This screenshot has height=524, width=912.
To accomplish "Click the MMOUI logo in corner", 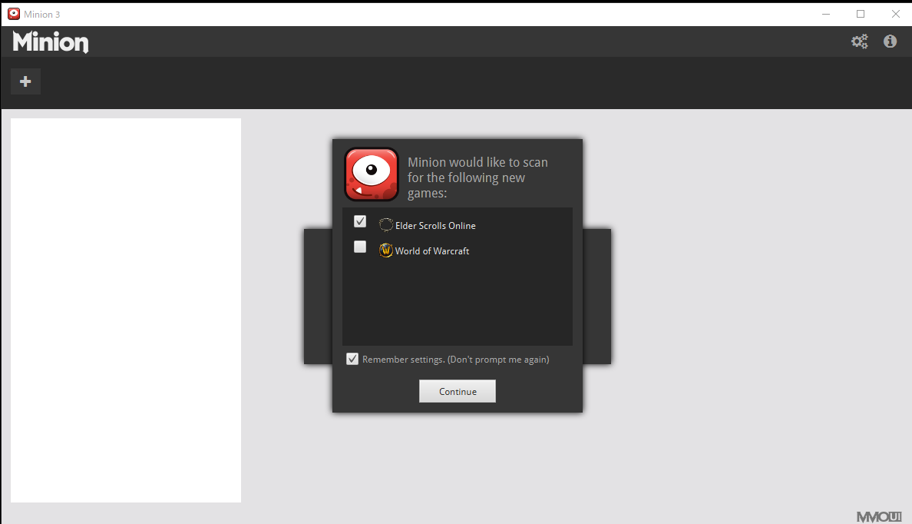I will coord(879,516).
